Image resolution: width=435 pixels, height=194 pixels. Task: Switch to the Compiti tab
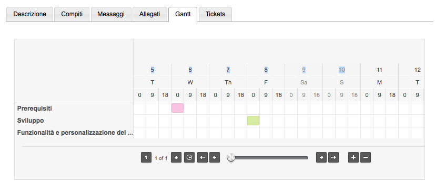[x=72, y=14]
